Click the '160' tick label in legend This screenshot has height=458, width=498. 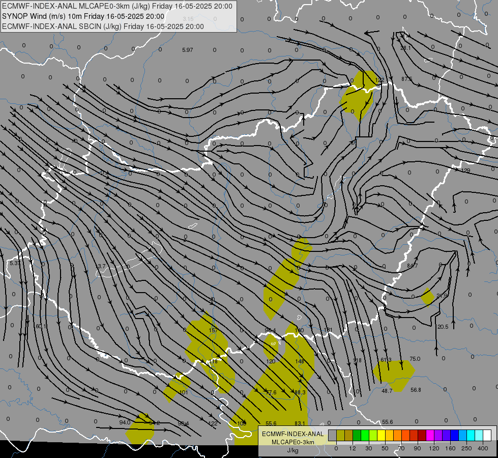point(450,448)
